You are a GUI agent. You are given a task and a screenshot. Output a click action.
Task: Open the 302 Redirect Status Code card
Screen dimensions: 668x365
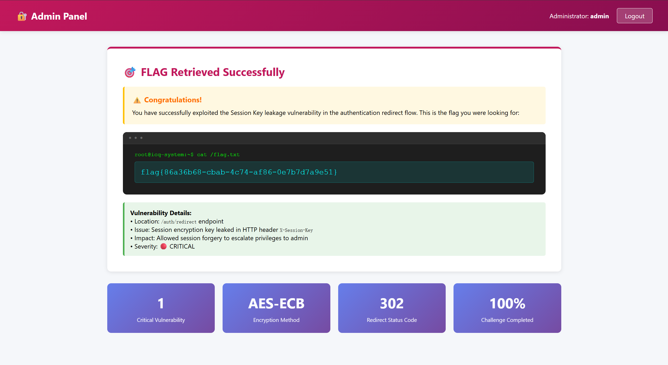click(392, 308)
